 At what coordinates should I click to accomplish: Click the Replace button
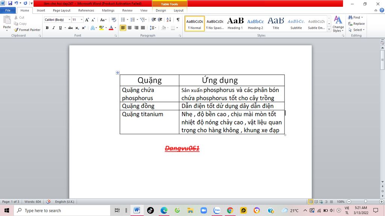356,24
